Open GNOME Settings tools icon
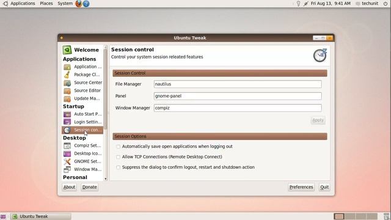The image size is (391, 220). tap(67, 161)
